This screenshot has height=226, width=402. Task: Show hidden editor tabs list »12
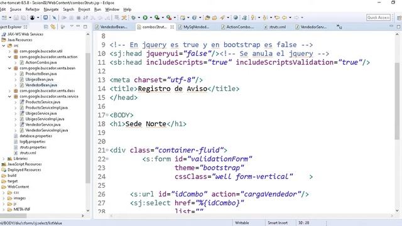[x=339, y=26]
